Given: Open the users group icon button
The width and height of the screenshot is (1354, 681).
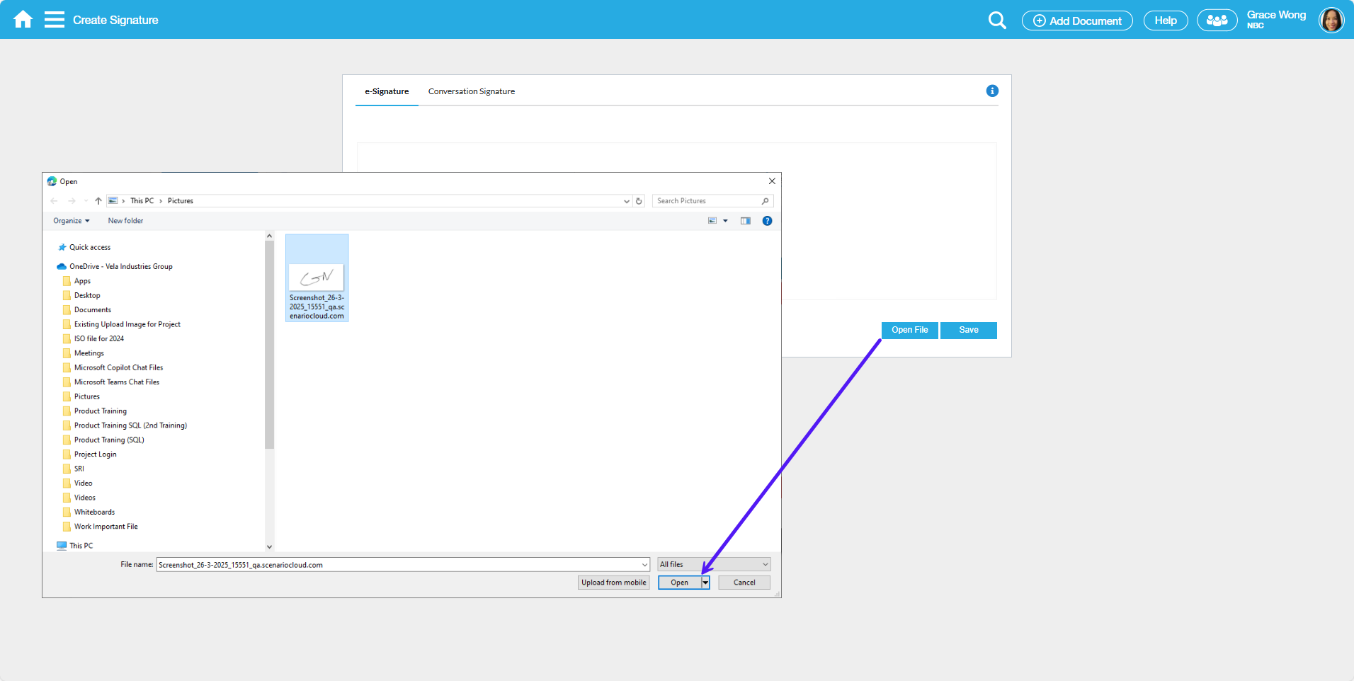Looking at the screenshot, I should pyautogui.click(x=1217, y=21).
